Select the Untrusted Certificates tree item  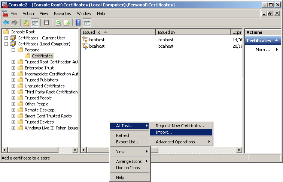pos(45,86)
